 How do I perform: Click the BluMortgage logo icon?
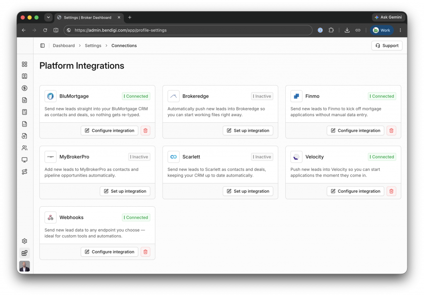pos(51,96)
